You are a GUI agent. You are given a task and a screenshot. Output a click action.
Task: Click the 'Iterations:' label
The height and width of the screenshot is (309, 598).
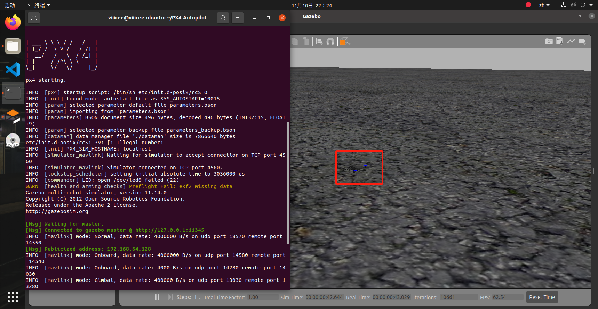click(425, 297)
